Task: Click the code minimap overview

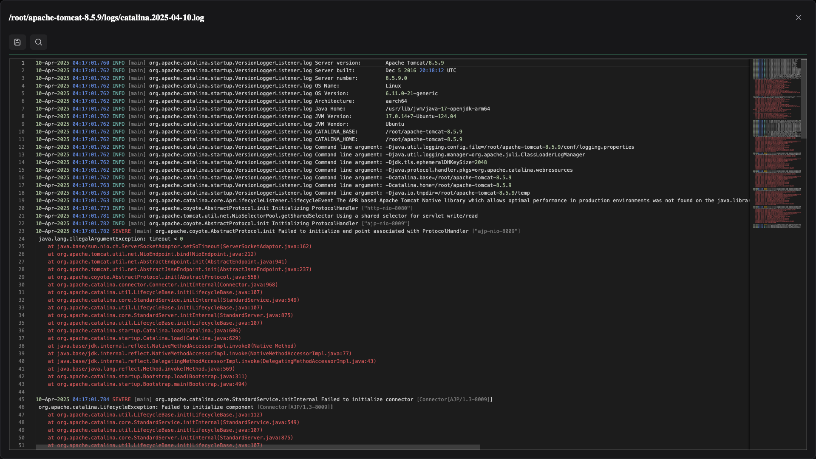Action: [776, 144]
